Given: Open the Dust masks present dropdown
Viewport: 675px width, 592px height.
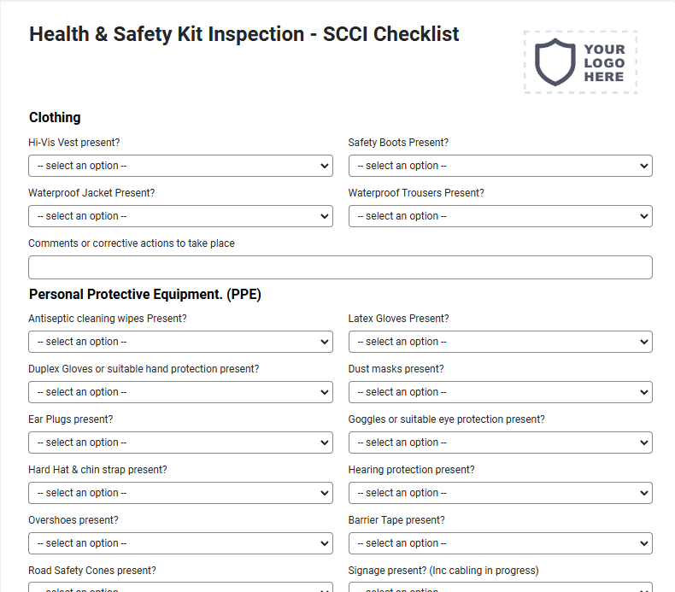Looking at the screenshot, I should (x=500, y=392).
